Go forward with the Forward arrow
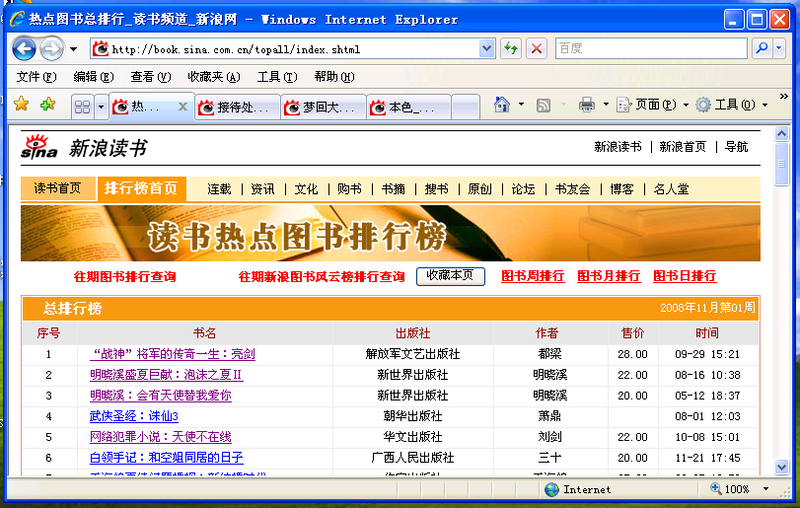Image resolution: width=800 pixels, height=508 pixels. 51,49
